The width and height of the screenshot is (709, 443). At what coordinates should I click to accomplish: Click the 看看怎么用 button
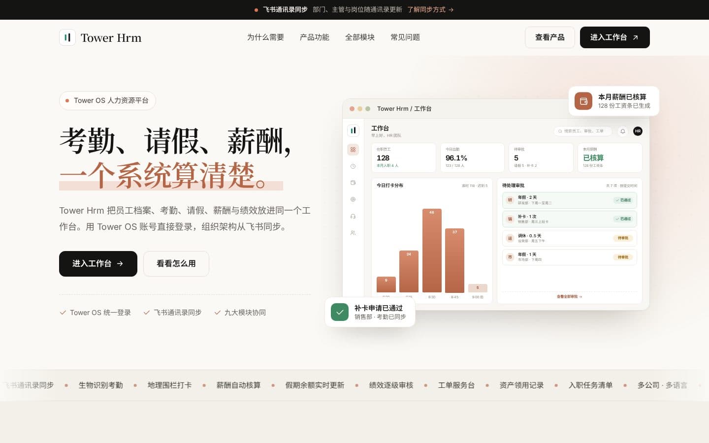[x=176, y=264]
